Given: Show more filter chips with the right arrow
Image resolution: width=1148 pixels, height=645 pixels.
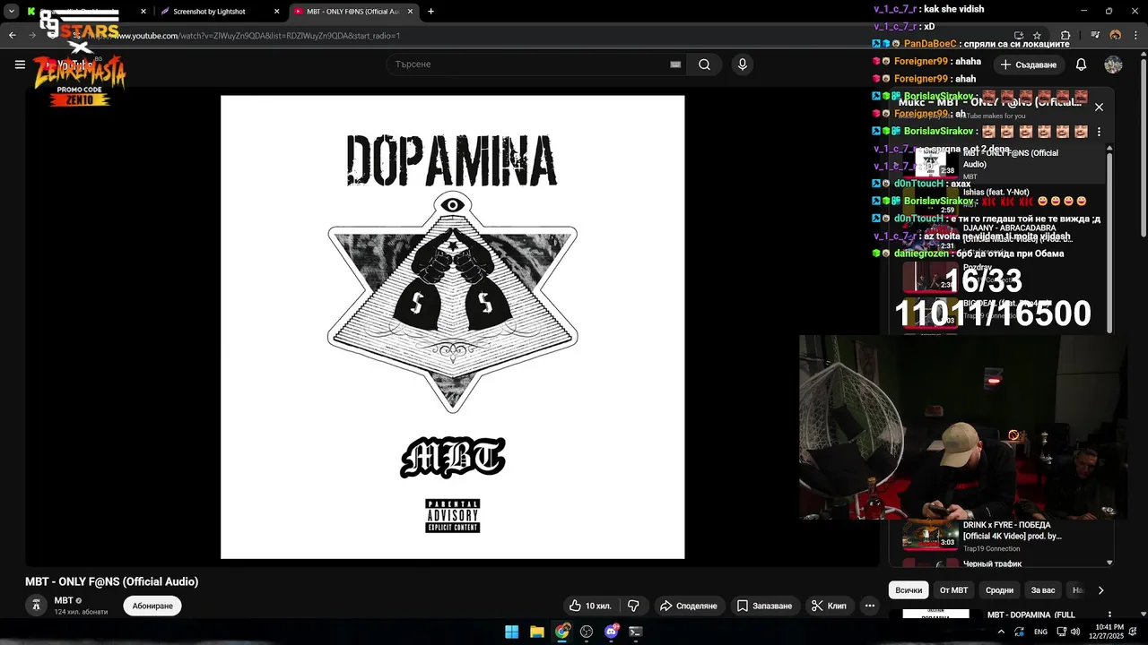Looking at the screenshot, I should pyautogui.click(x=1100, y=590).
